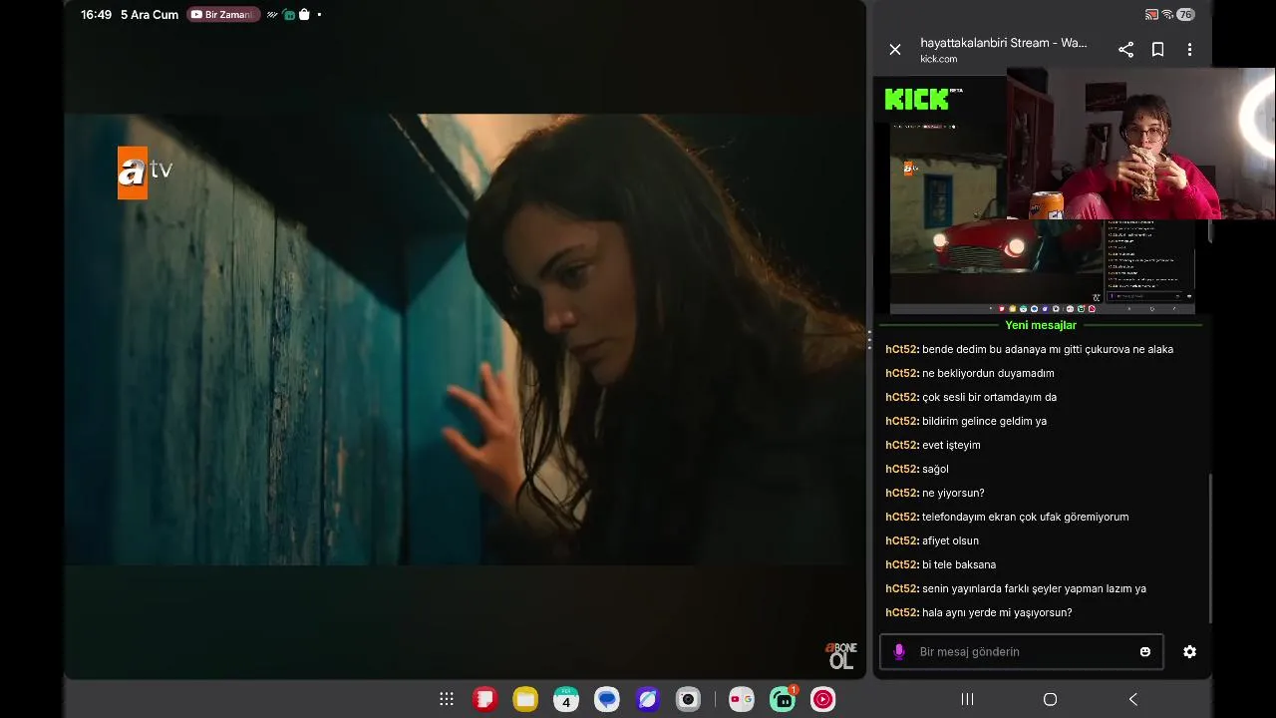Tap the date 5 Ara Cum
Viewport: 1276px width, 718px height.
click(150, 15)
